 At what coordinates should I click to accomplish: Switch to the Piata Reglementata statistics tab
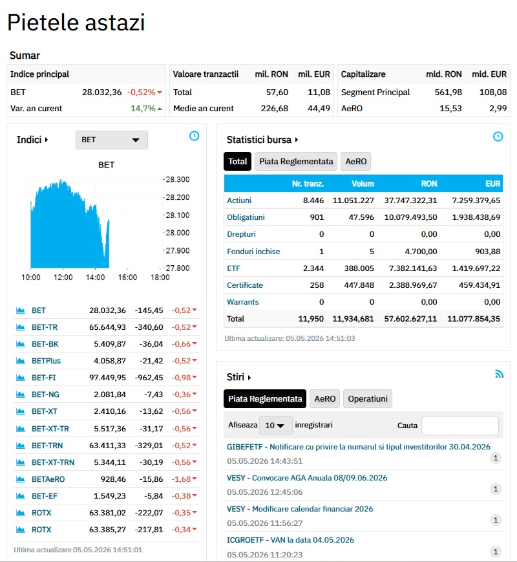point(296,162)
